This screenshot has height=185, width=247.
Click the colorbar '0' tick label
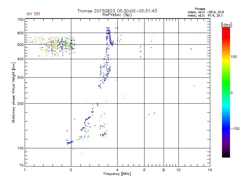231,93
